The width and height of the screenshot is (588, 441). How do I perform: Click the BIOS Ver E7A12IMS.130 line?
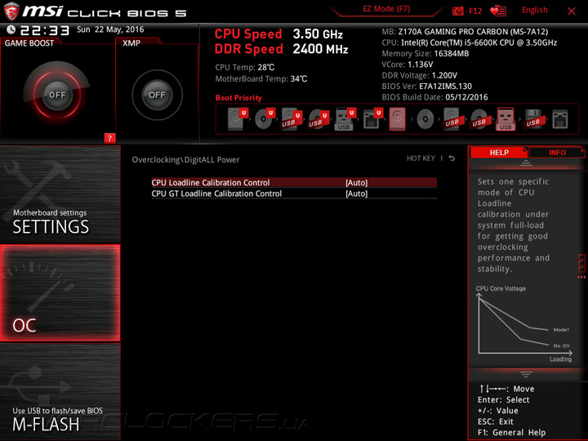427,87
